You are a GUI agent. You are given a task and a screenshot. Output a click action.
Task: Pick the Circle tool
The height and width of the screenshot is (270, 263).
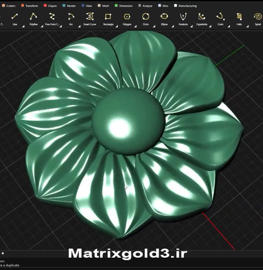(x=146, y=18)
